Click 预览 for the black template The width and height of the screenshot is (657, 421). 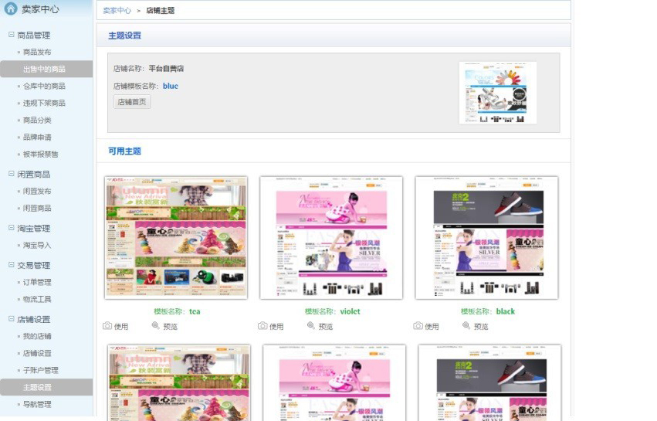click(481, 326)
